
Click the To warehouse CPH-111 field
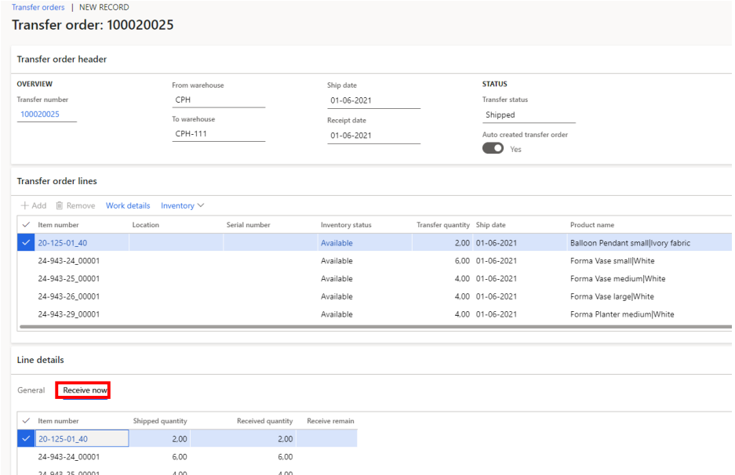pos(218,135)
